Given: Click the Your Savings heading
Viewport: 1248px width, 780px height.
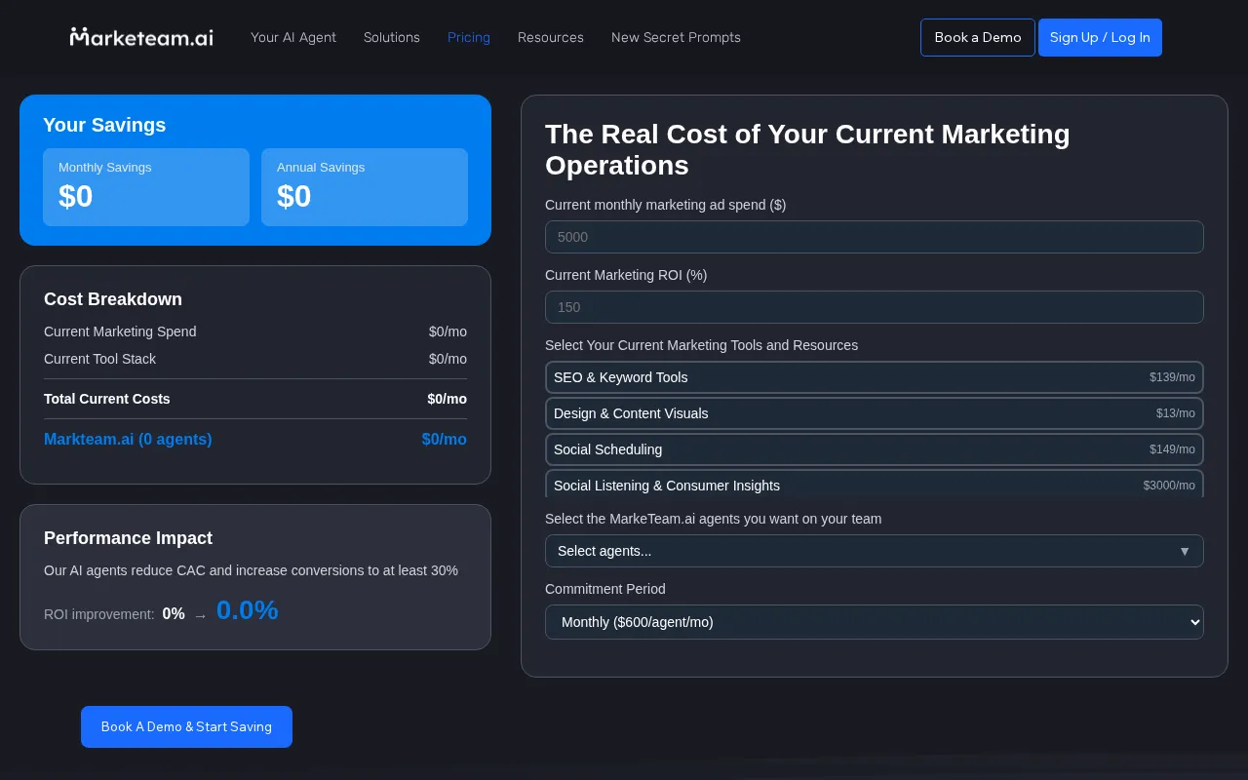Looking at the screenshot, I should (x=104, y=125).
